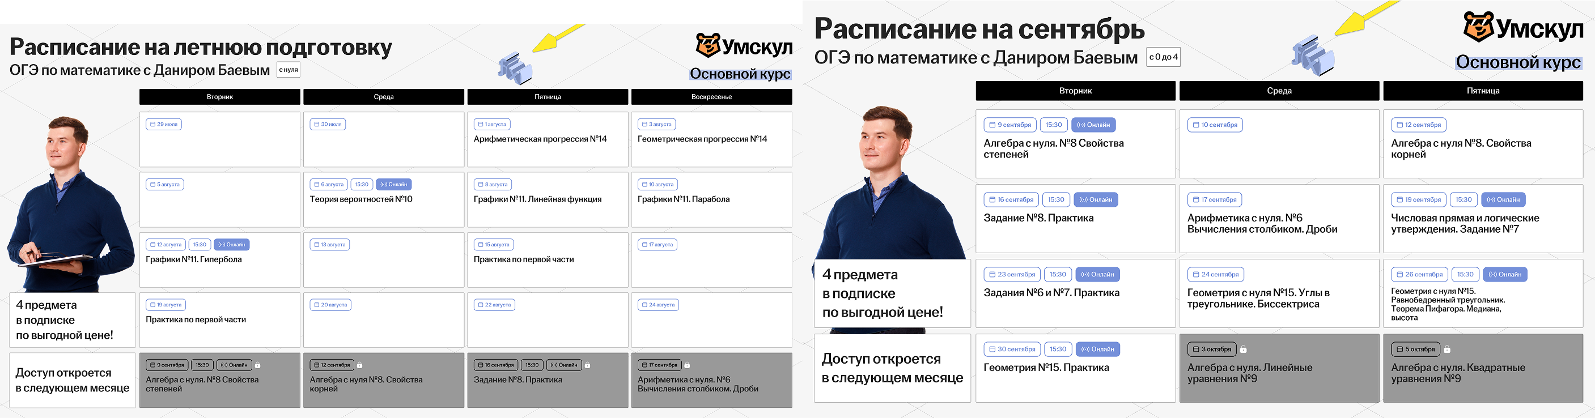This screenshot has height=418, width=1595.
Task: Select the "с нуля" level tag
Action: [x=288, y=70]
